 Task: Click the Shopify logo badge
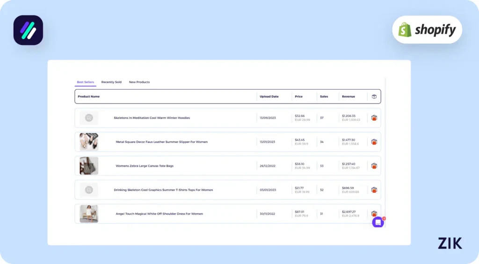[x=427, y=30]
